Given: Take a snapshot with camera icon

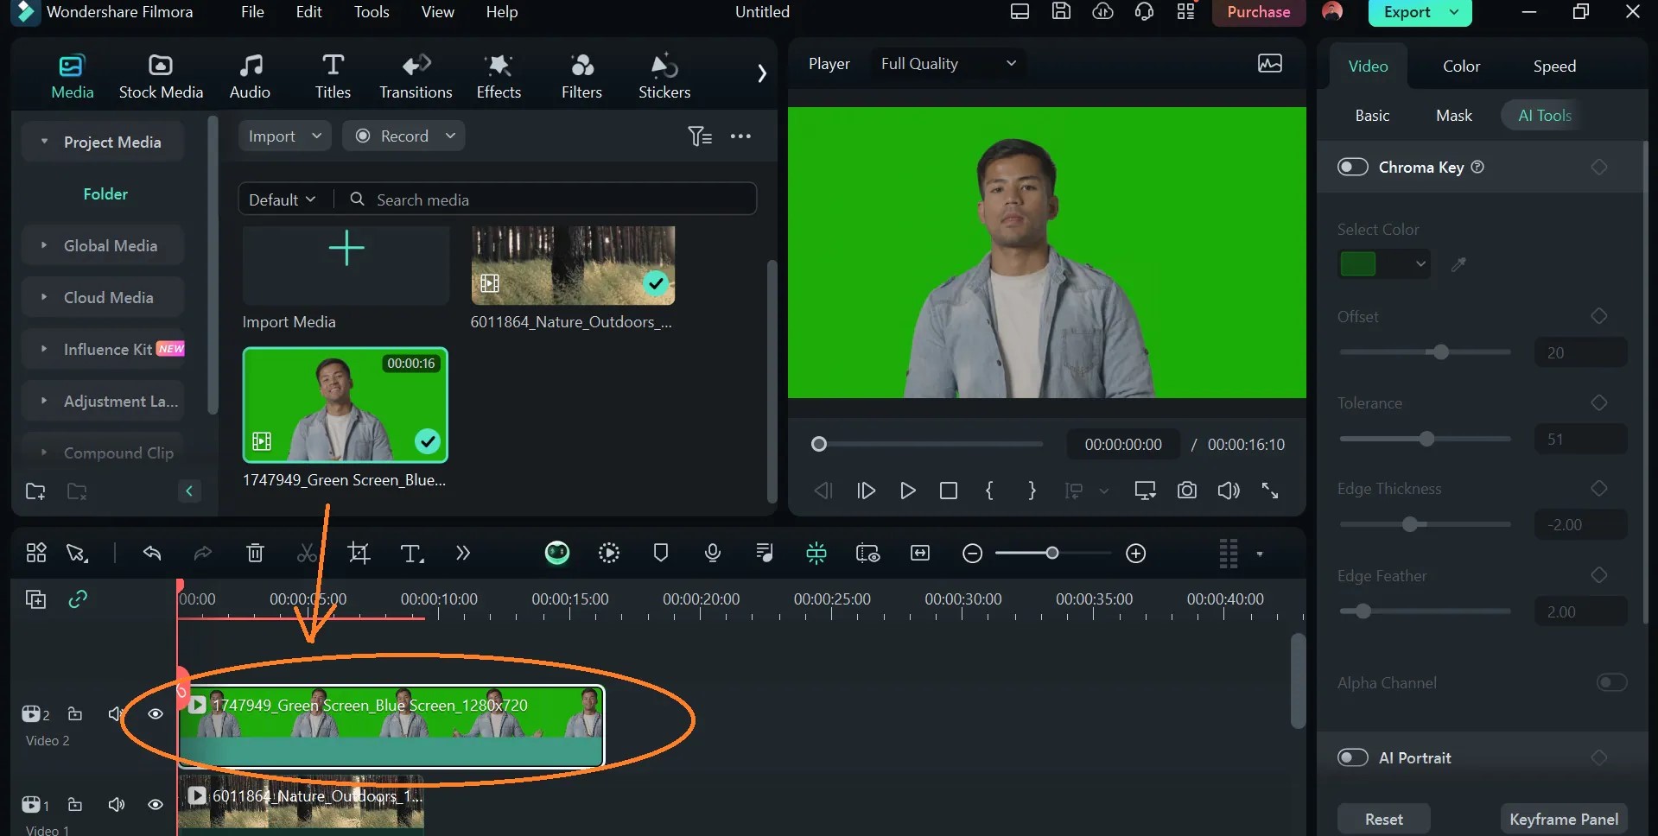Looking at the screenshot, I should [x=1187, y=491].
